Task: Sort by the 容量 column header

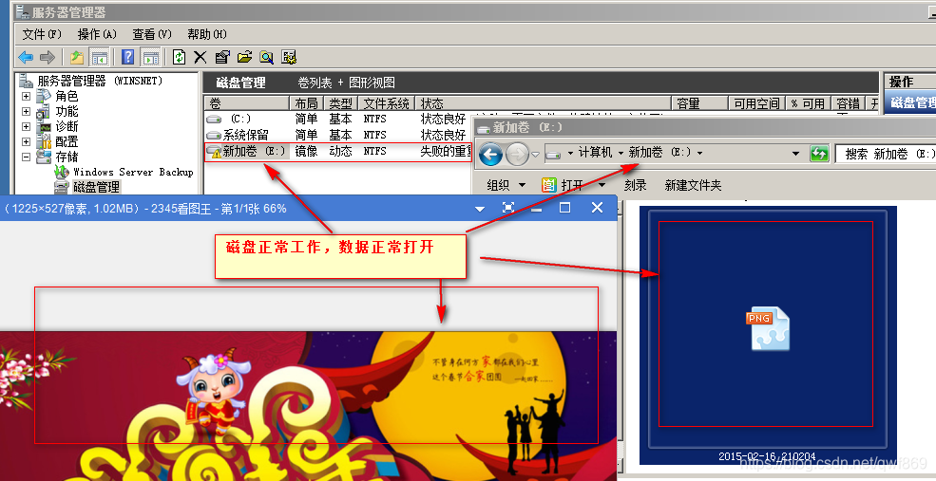Action: [700, 103]
